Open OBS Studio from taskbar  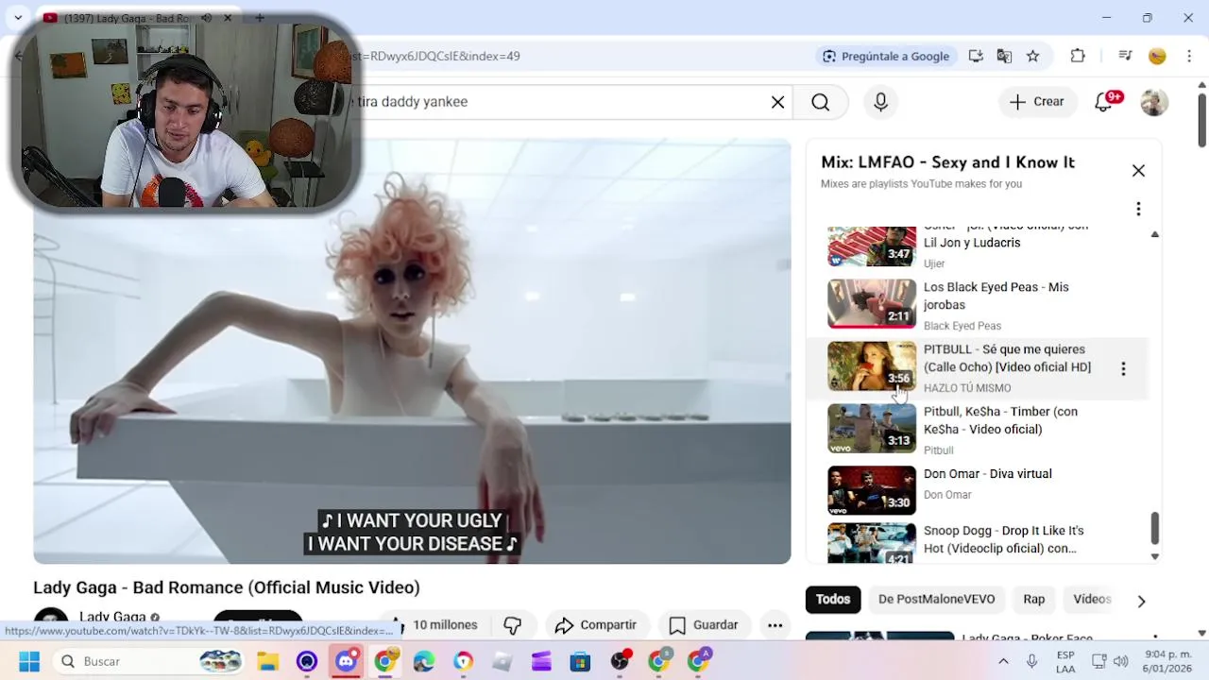620,661
